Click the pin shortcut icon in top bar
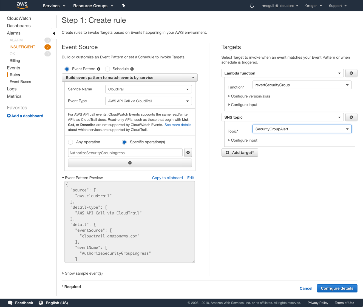The width and height of the screenshot is (363, 307). [x=124, y=5]
